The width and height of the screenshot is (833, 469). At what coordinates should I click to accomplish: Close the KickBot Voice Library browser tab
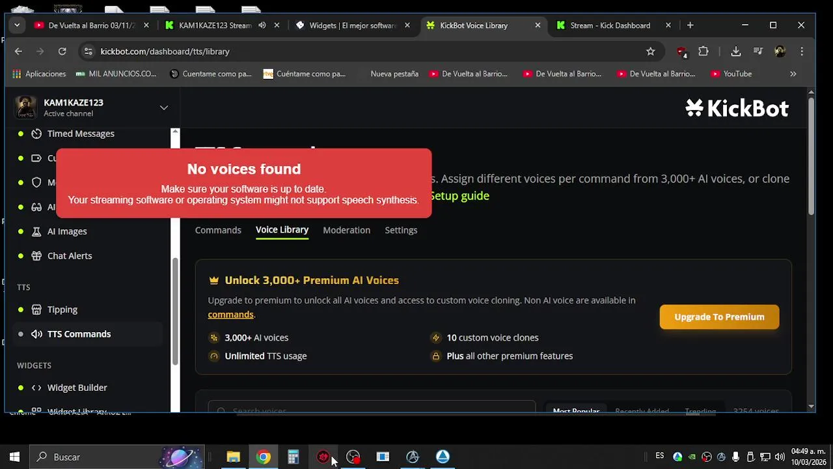[x=538, y=25]
